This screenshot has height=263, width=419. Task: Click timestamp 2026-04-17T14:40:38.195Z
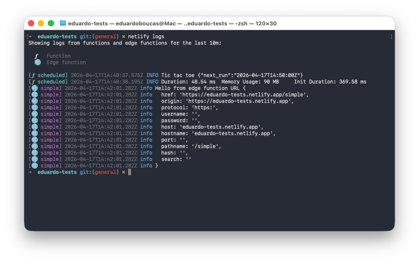pos(107,82)
